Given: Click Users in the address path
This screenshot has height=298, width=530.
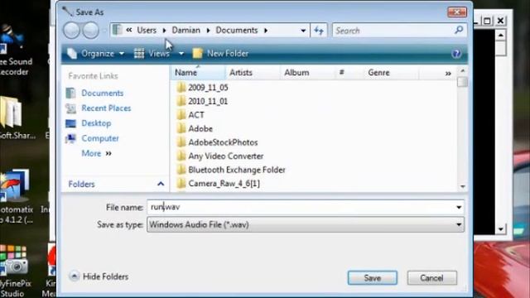Looking at the screenshot, I should (147, 31).
